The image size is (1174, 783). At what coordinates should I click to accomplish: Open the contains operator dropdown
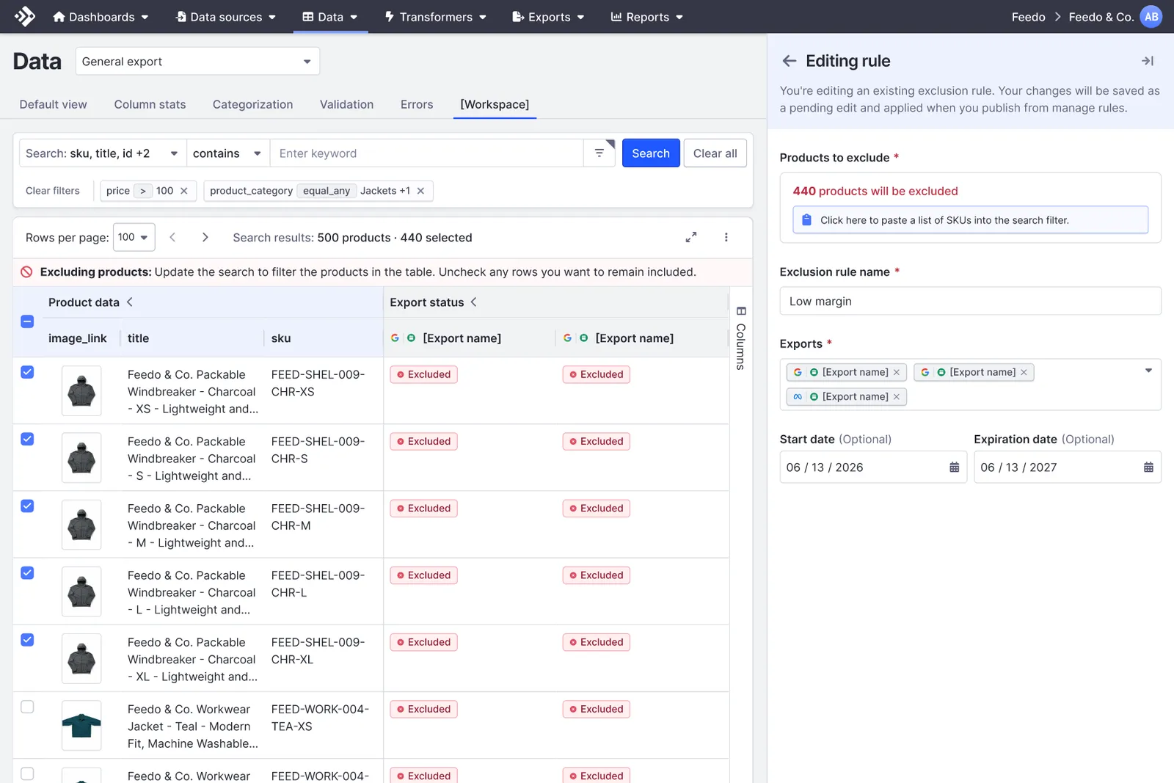pyautogui.click(x=228, y=153)
